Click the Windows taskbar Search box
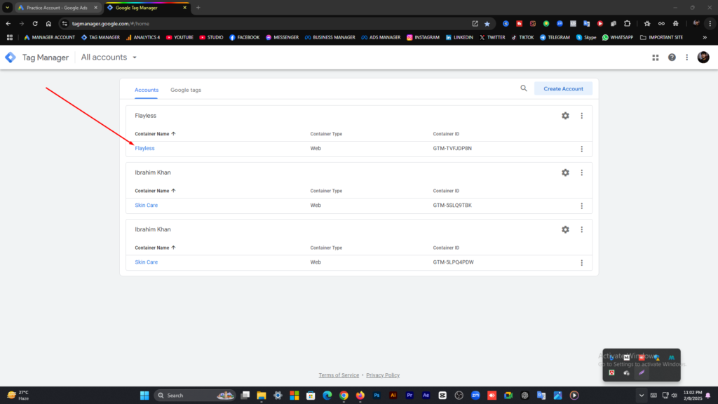The height and width of the screenshot is (404, 718). coord(194,396)
